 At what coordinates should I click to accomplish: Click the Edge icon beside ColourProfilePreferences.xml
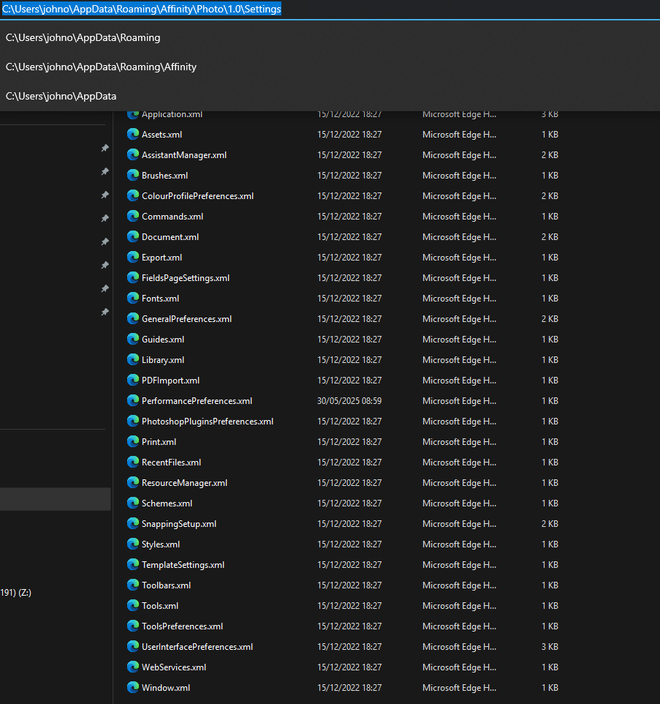pyautogui.click(x=133, y=195)
